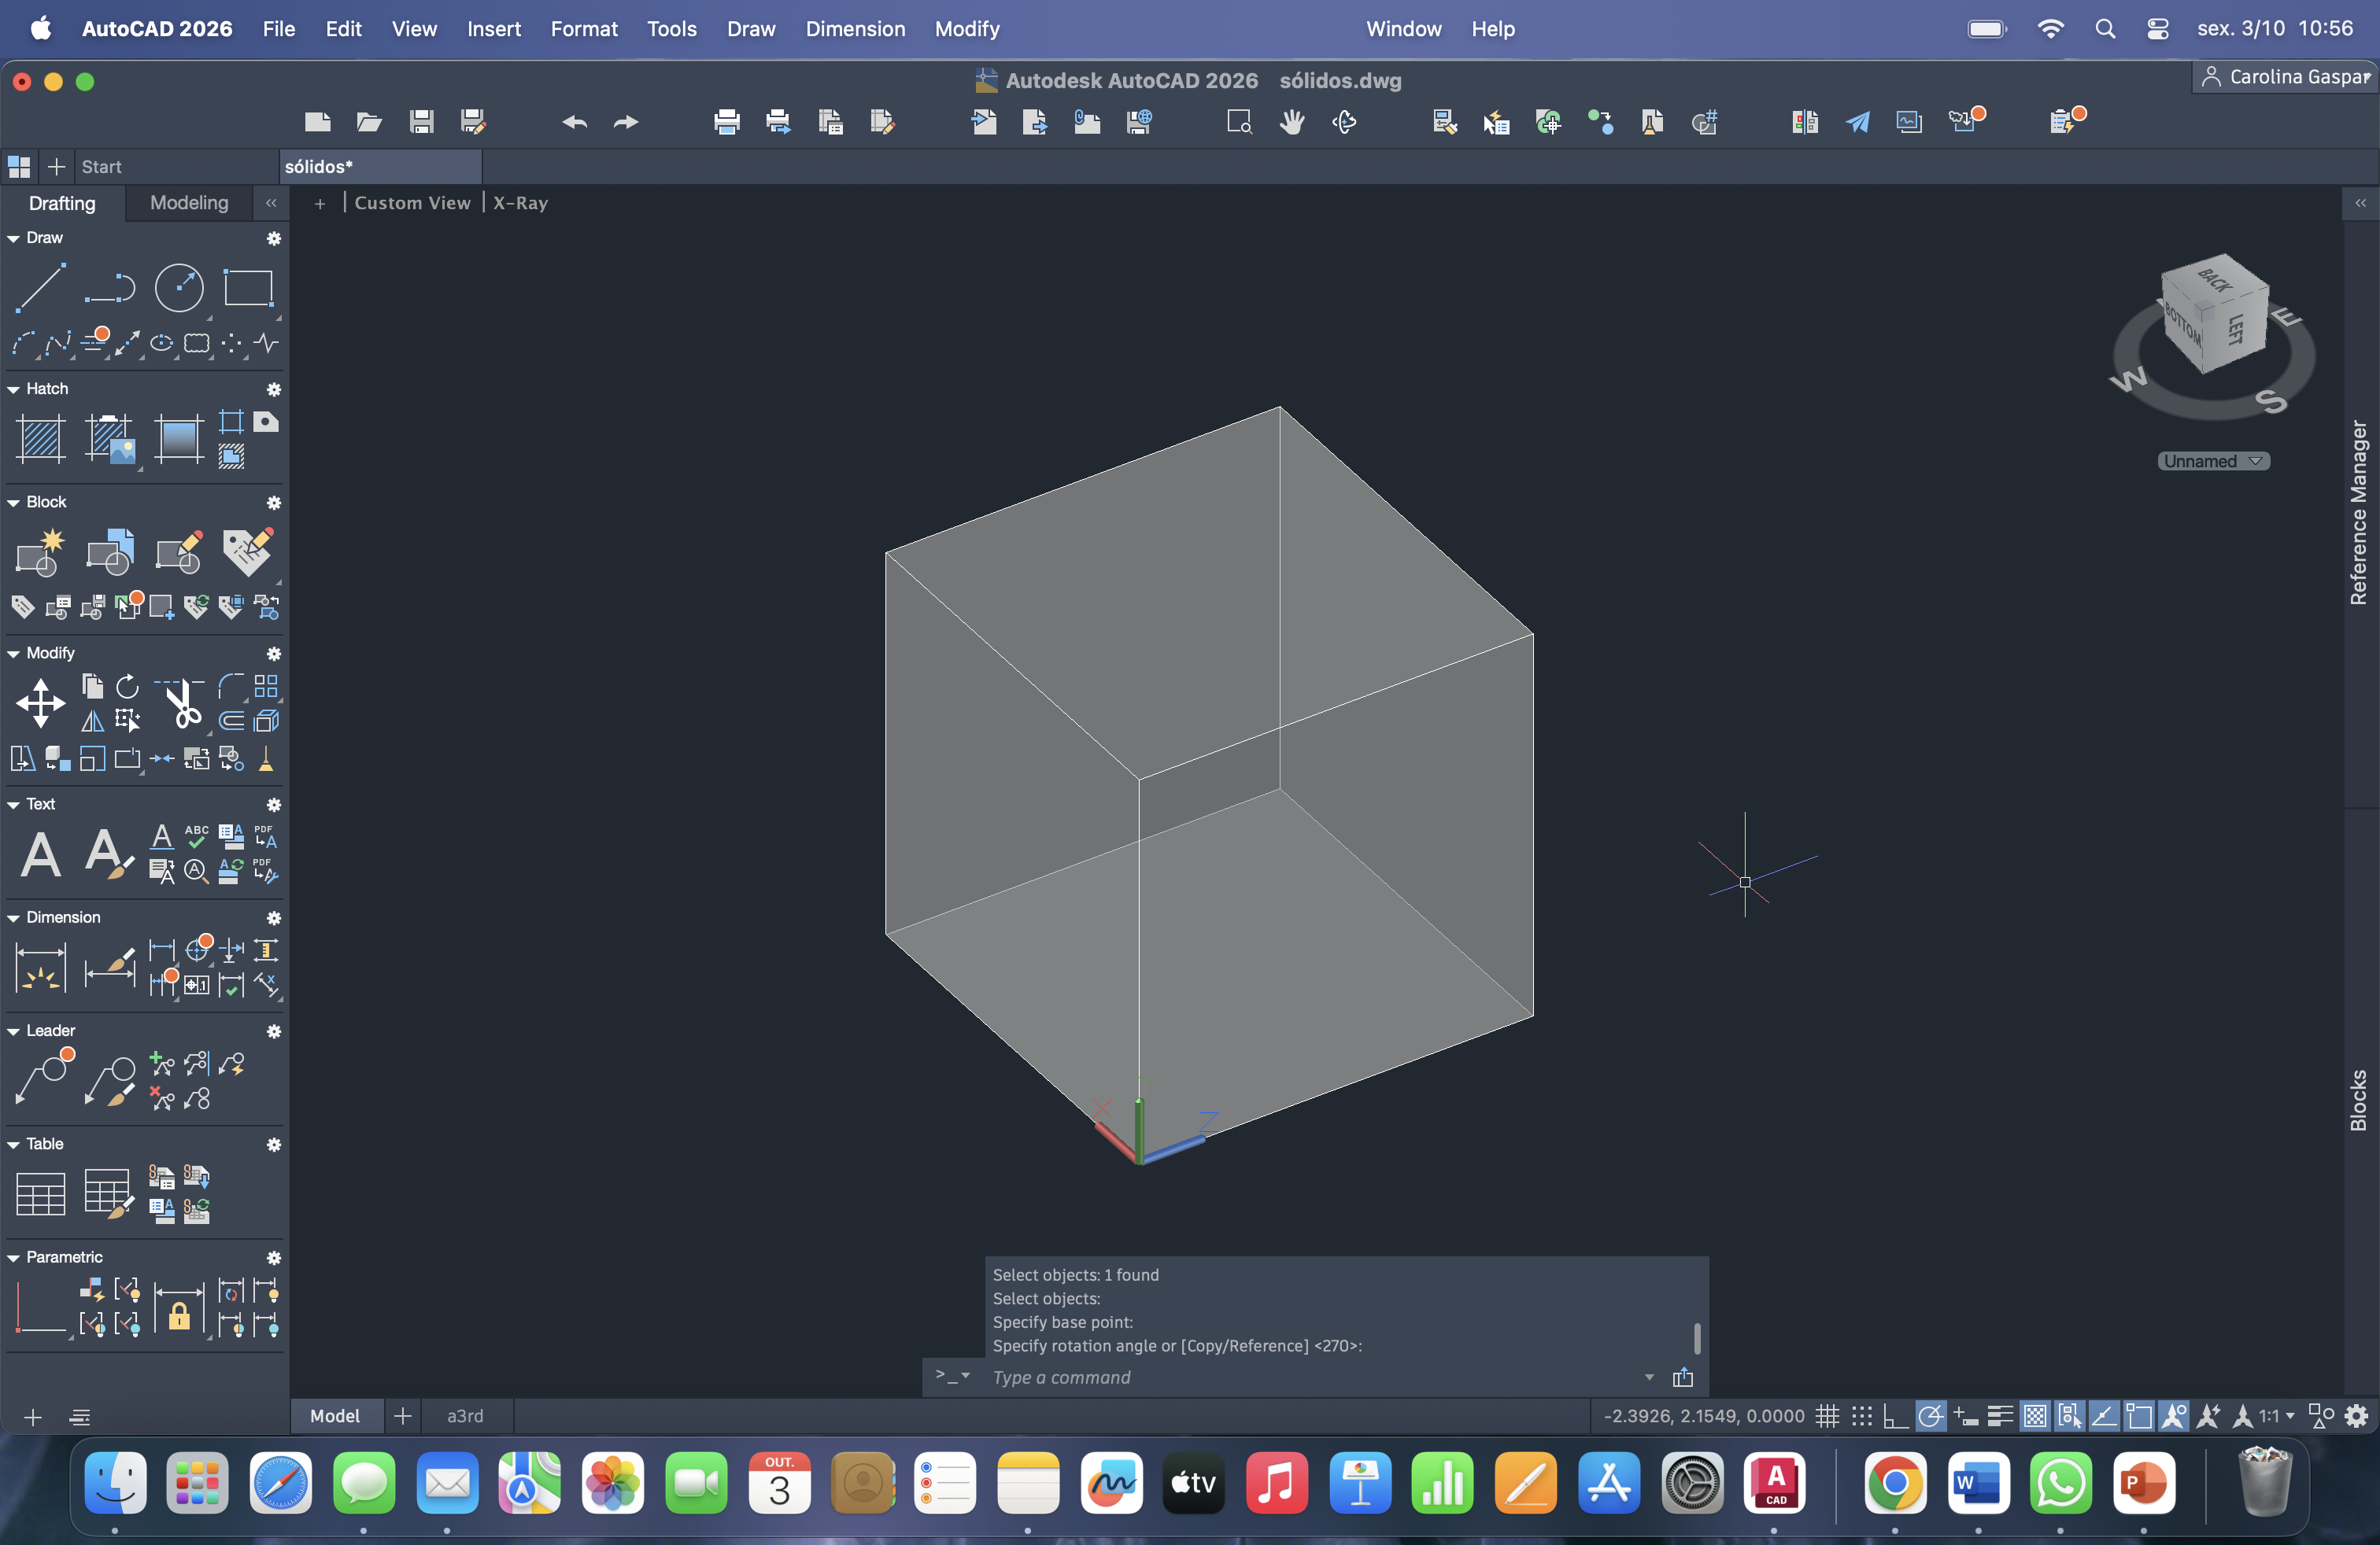Click the Pan hand toolbar icon
This screenshot has width=2380, height=1545.
(x=1292, y=122)
